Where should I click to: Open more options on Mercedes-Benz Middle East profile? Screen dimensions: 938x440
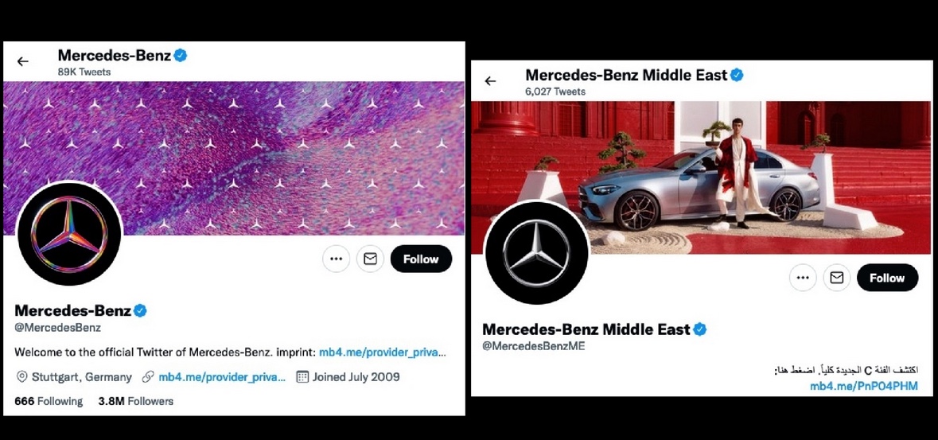(803, 278)
